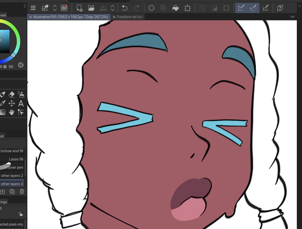Screen dimensions: 302x229
Task: Select the 'other layers 2' sub tool
Action: click(x=12, y=176)
